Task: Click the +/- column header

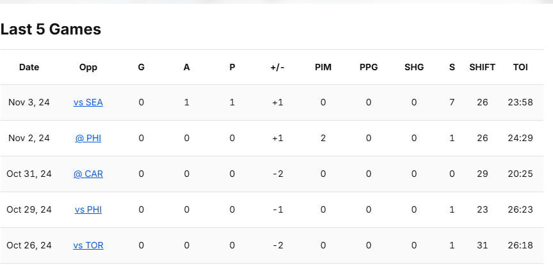Action: coord(277,67)
